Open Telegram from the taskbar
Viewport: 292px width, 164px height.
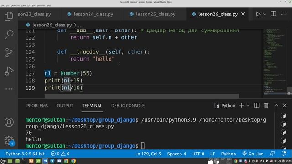point(52,161)
